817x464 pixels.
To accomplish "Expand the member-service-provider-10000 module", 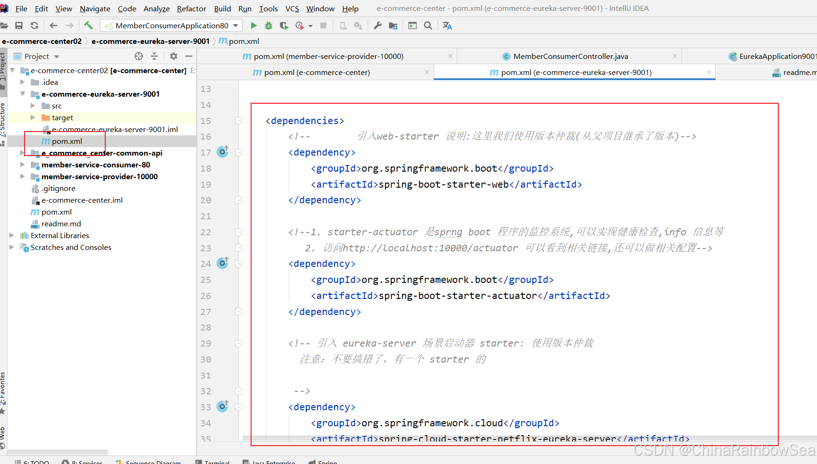I will pyautogui.click(x=22, y=176).
